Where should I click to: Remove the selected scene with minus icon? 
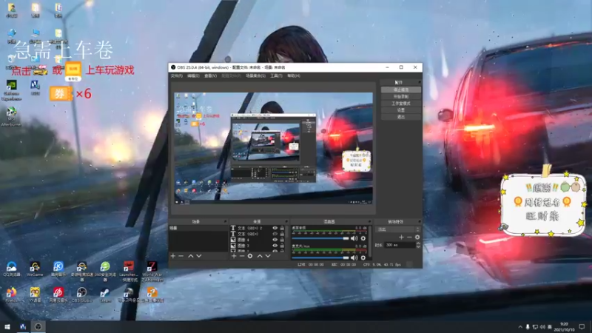click(181, 256)
